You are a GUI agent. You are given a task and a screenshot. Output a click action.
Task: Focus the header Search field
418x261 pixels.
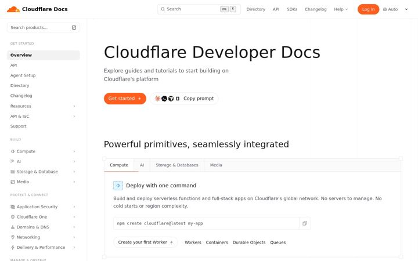199,9
